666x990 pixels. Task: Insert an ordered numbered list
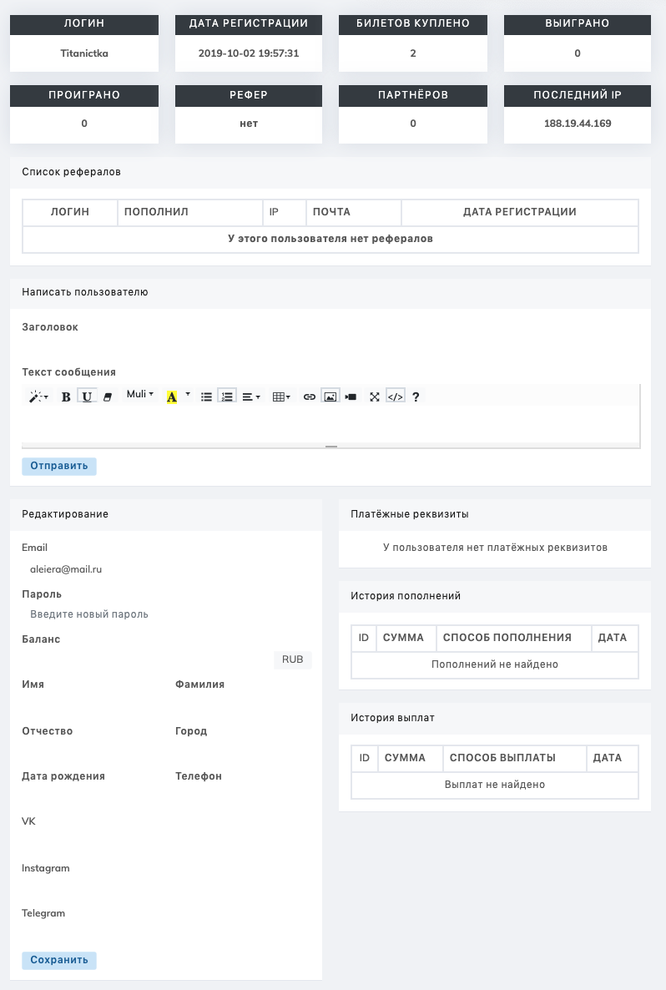(226, 397)
